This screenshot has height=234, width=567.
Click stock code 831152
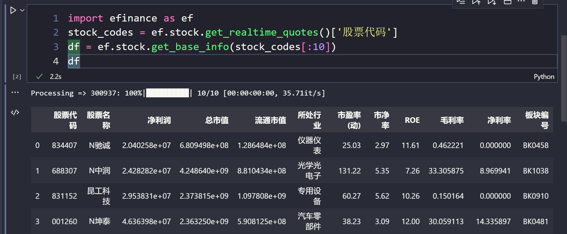pos(64,196)
